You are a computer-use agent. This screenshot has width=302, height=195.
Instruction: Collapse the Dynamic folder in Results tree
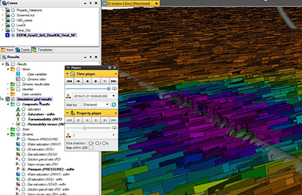click(x=8, y=134)
